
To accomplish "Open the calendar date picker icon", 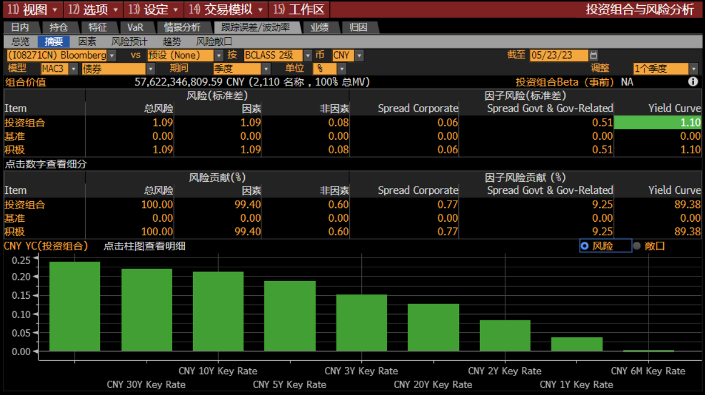I will 594,55.
